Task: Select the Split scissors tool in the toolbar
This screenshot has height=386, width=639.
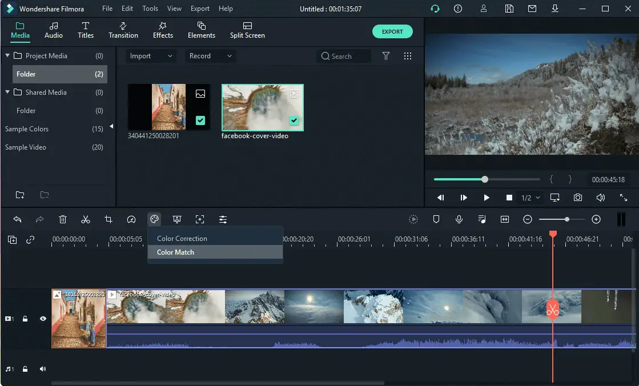Action: pyautogui.click(x=86, y=219)
